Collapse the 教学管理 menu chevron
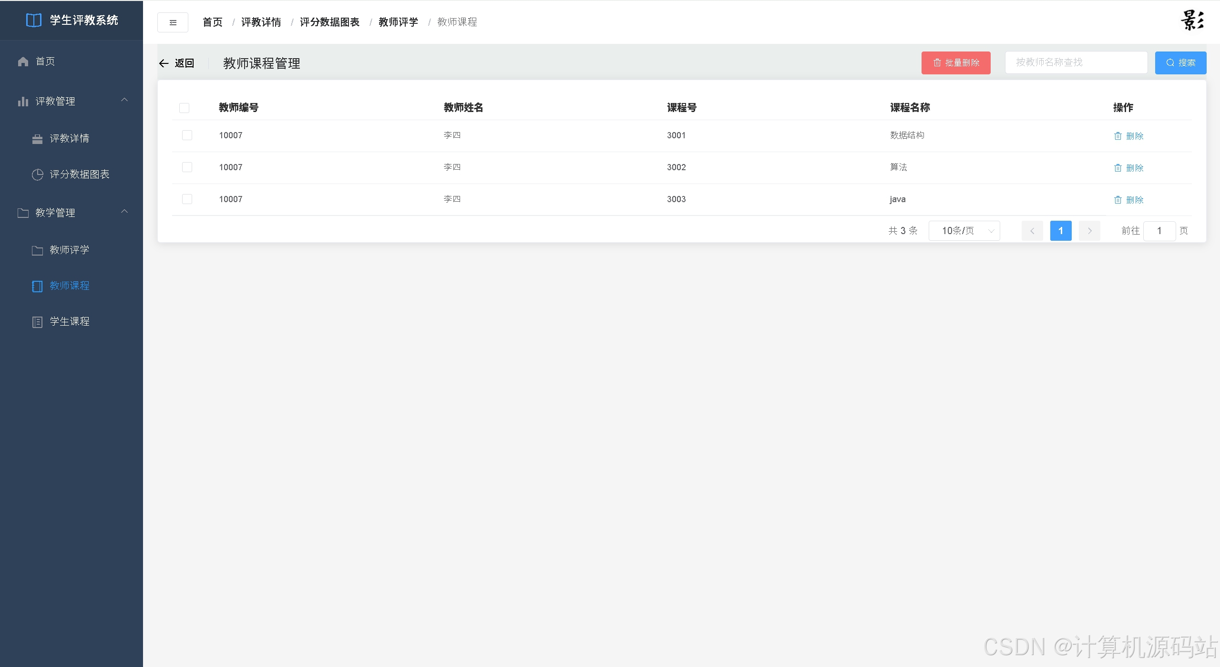The image size is (1220, 667). pyautogui.click(x=124, y=212)
